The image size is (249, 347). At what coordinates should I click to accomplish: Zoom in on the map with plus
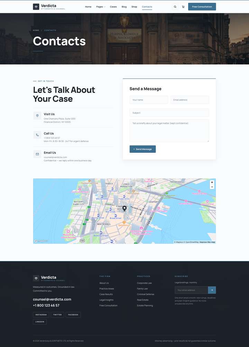click(x=212, y=182)
